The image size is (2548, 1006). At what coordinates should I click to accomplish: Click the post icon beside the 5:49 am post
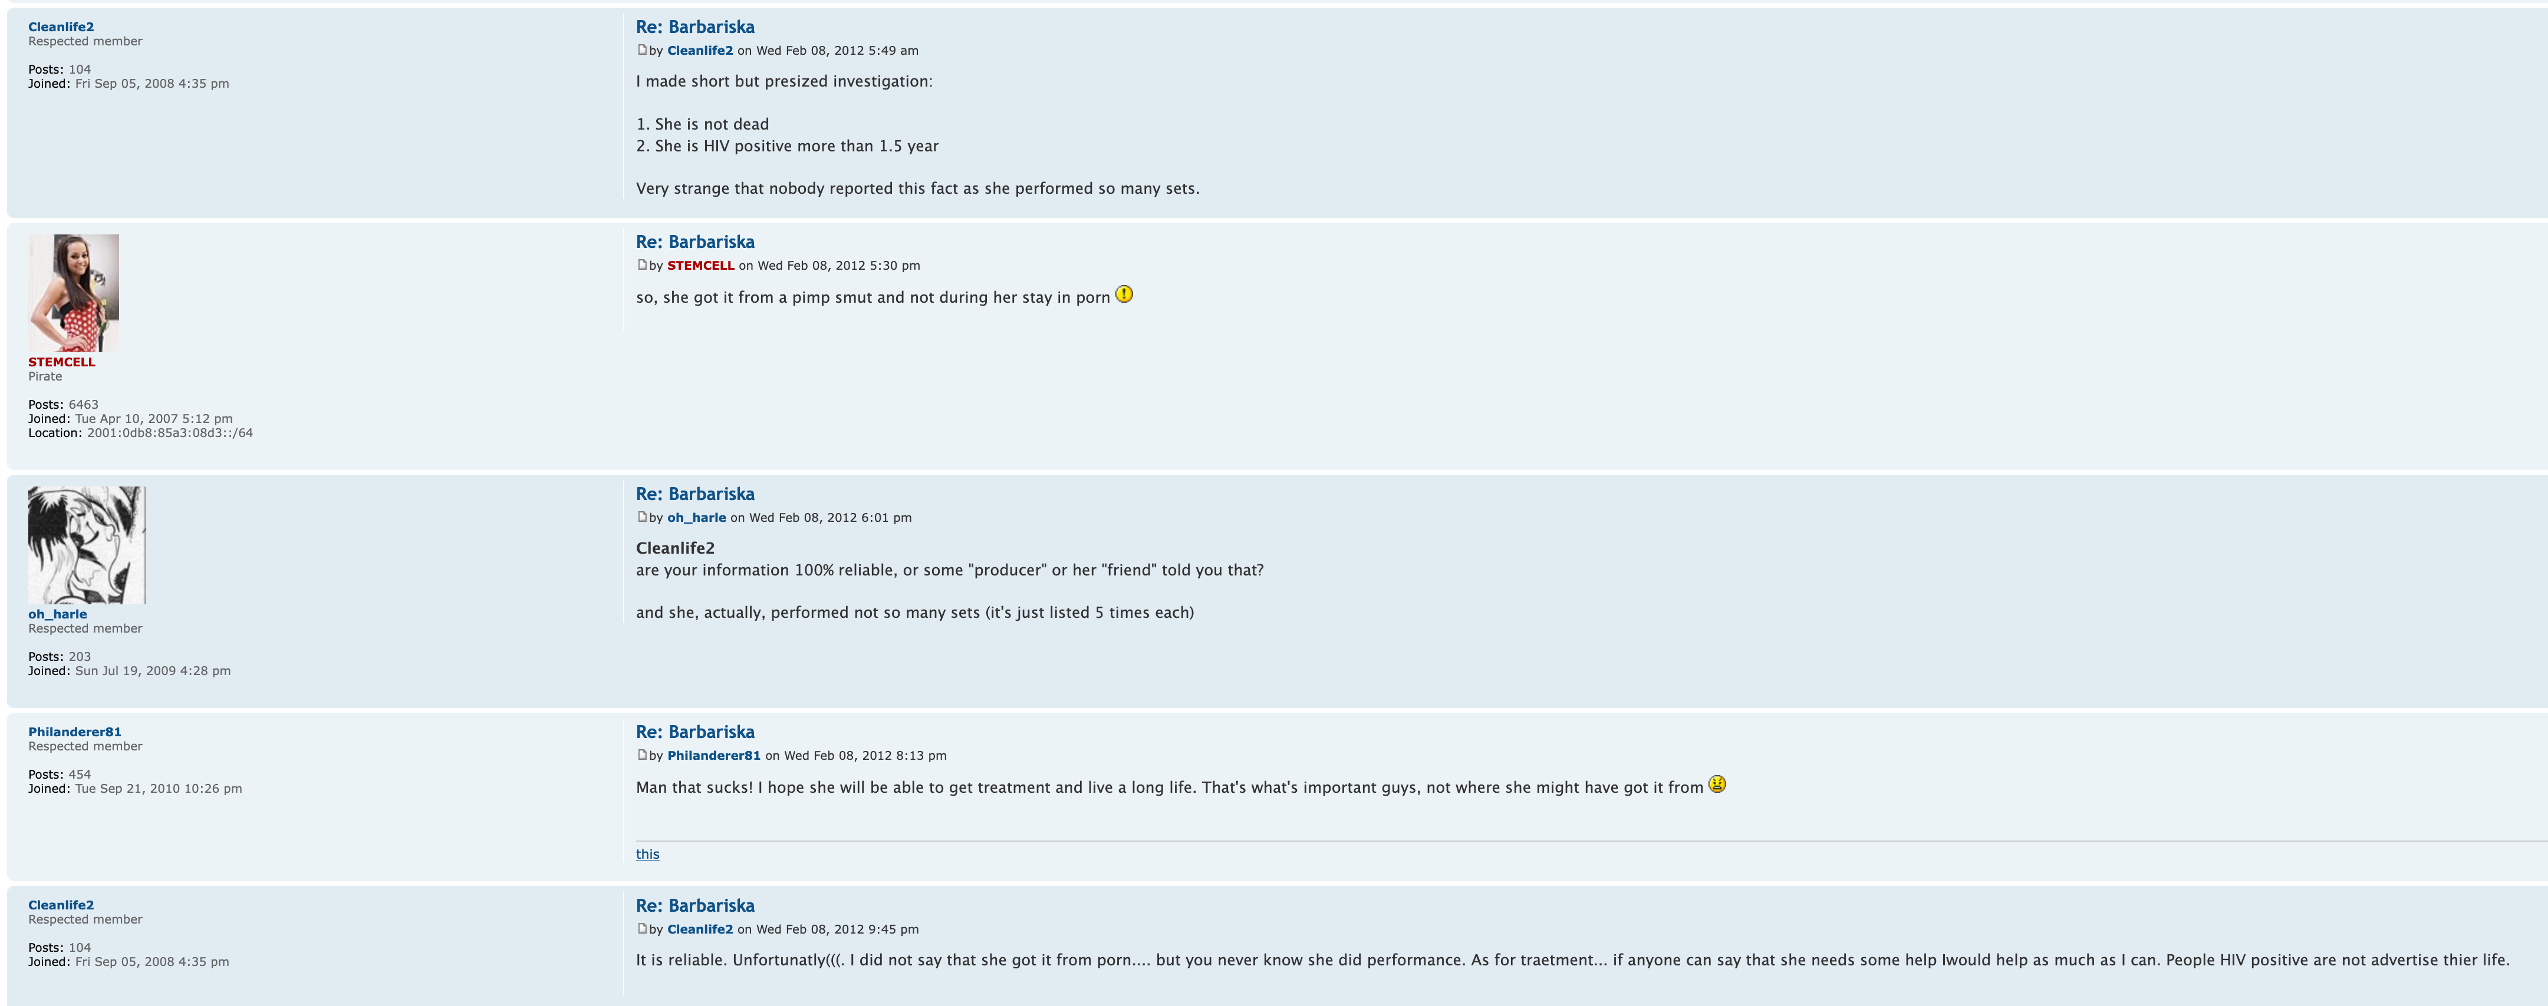coord(642,49)
